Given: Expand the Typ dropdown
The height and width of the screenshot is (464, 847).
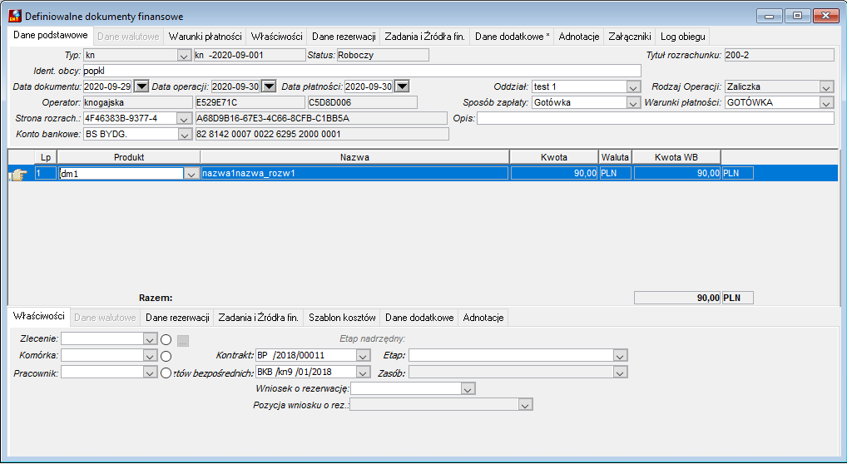Looking at the screenshot, I should pos(184,55).
